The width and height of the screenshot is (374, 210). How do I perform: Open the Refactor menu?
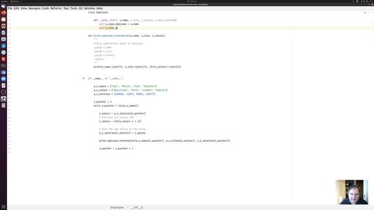pyautogui.click(x=56, y=8)
